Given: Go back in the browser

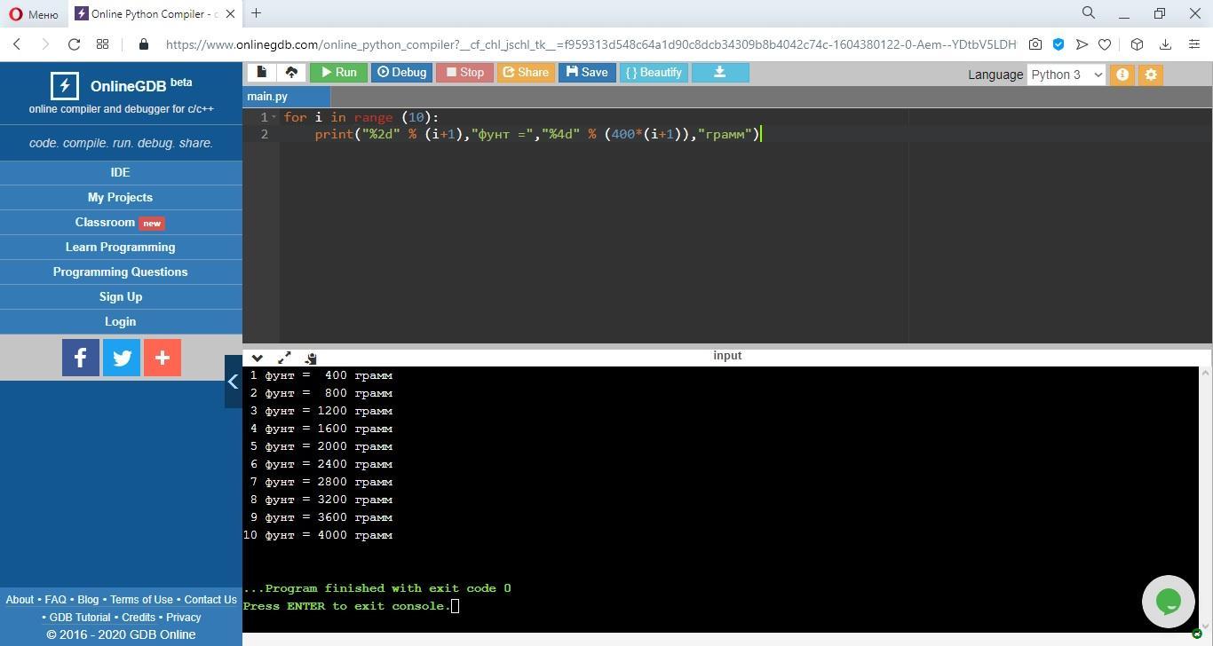Looking at the screenshot, I should pyautogui.click(x=17, y=44).
